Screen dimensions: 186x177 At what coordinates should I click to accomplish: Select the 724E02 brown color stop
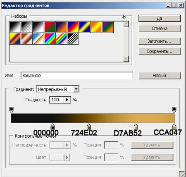89,126
